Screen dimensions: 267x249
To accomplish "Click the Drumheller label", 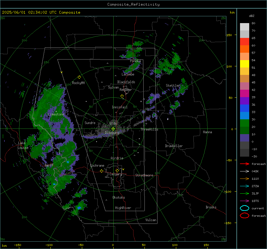I will pos(174,146).
